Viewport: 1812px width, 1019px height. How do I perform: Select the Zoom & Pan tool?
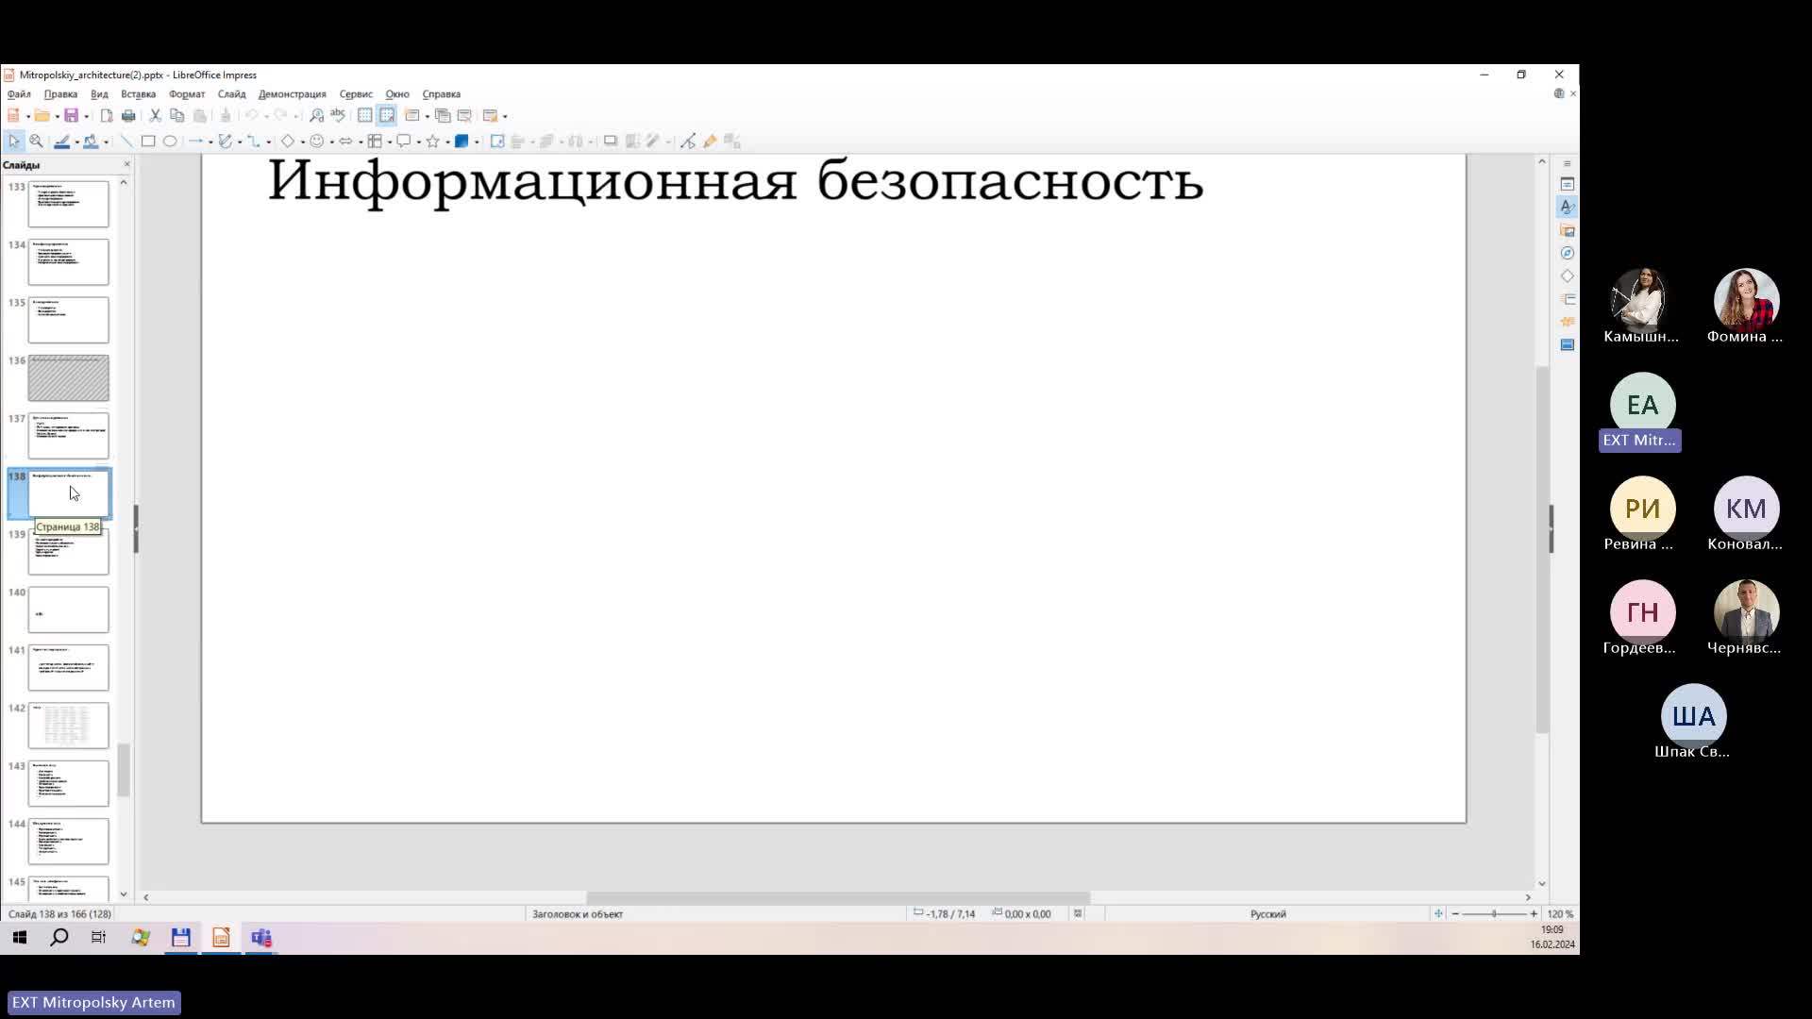(x=36, y=142)
